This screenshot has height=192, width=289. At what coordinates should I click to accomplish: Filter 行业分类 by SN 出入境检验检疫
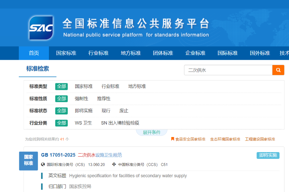pyautogui.click(x=120, y=123)
